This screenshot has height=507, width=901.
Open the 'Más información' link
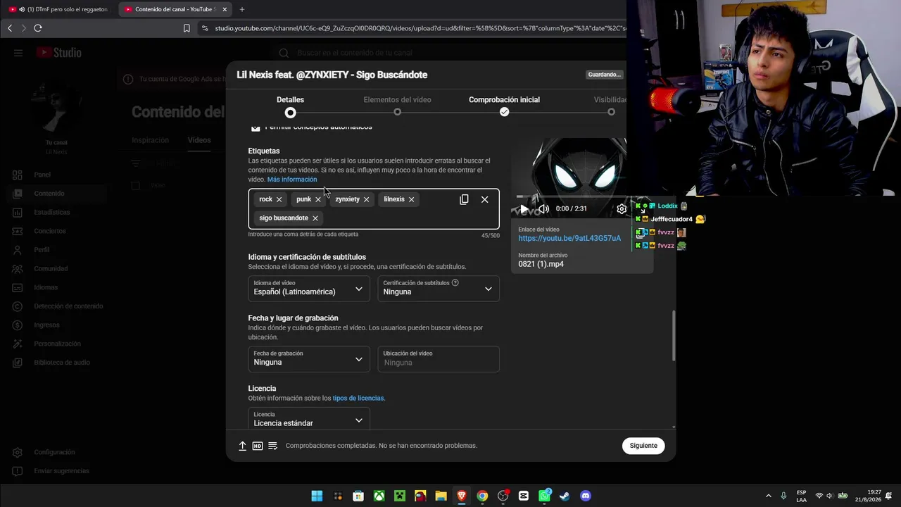(x=292, y=180)
